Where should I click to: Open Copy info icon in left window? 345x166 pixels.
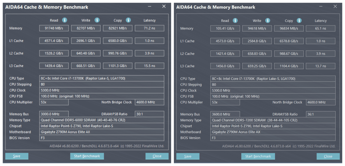(129, 20)
